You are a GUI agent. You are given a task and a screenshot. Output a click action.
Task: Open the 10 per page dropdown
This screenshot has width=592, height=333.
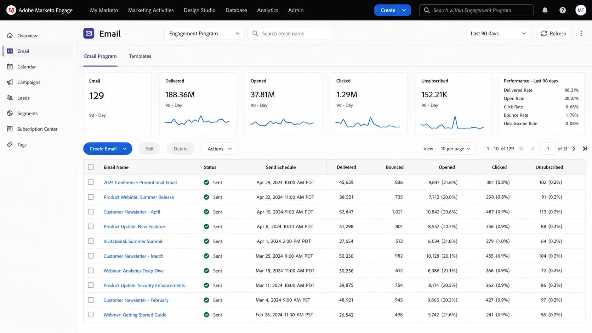[455, 149]
